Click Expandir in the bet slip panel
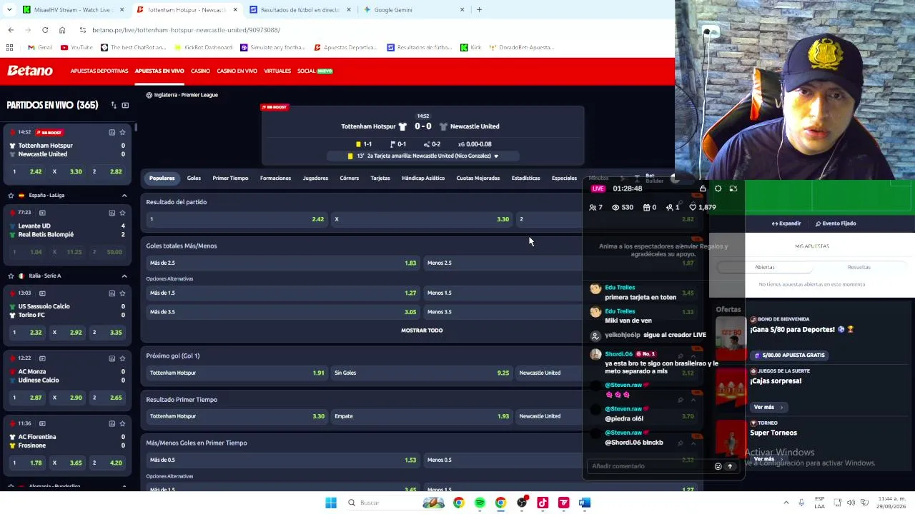915x514 pixels. [x=786, y=223]
